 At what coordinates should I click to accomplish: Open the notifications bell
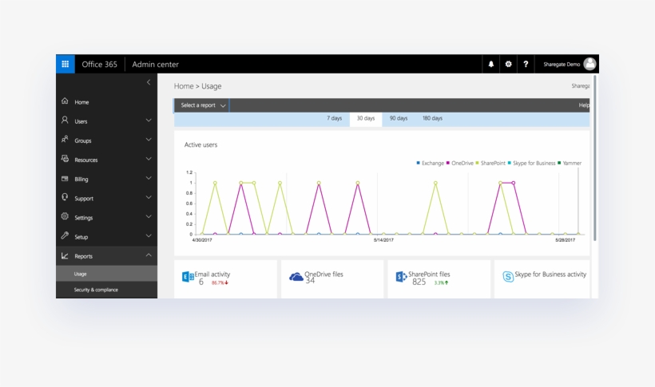click(x=490, y=64)
